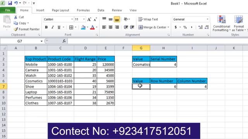
Task: Toggle the highlighted bottom align button
Action: tap(117, 19)
